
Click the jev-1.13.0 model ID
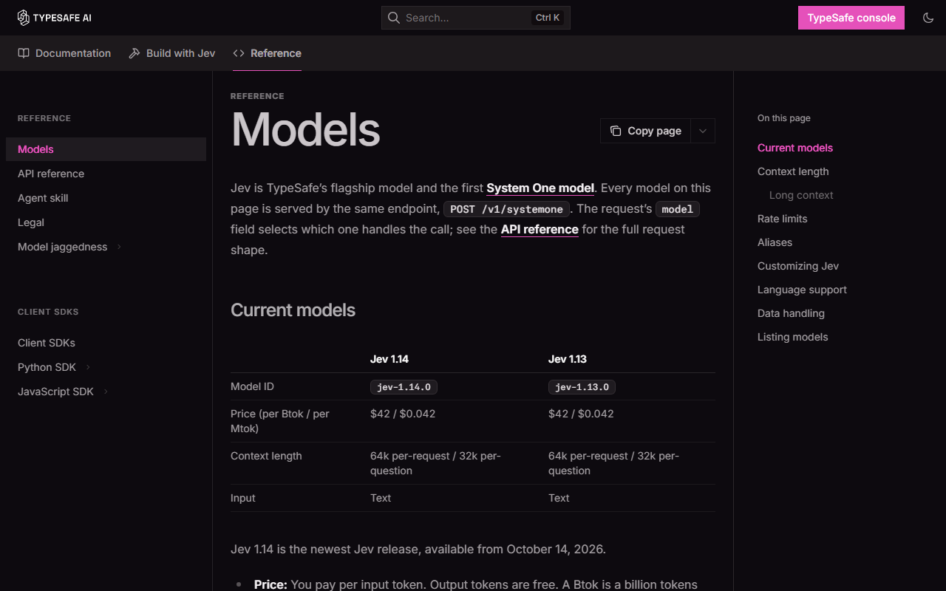(582, 387)
